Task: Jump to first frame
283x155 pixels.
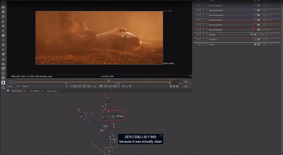Action: click(x=75, y=86)
